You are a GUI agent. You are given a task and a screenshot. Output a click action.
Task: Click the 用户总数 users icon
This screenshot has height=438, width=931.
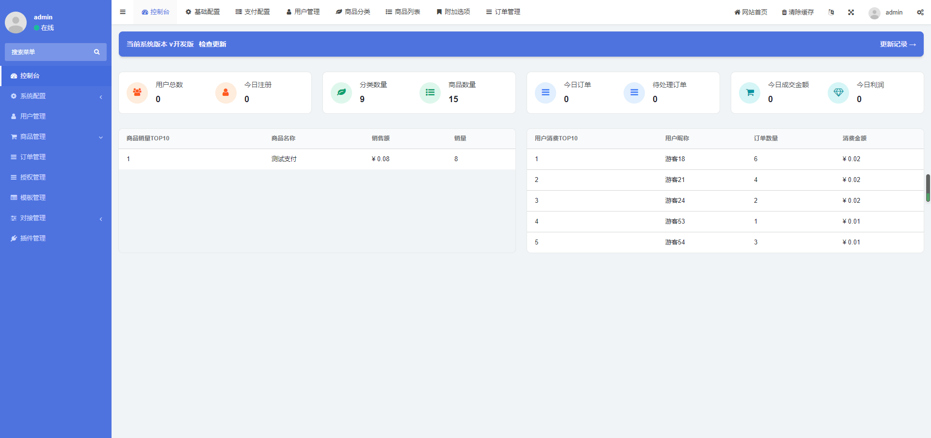[x=137, y=92]
